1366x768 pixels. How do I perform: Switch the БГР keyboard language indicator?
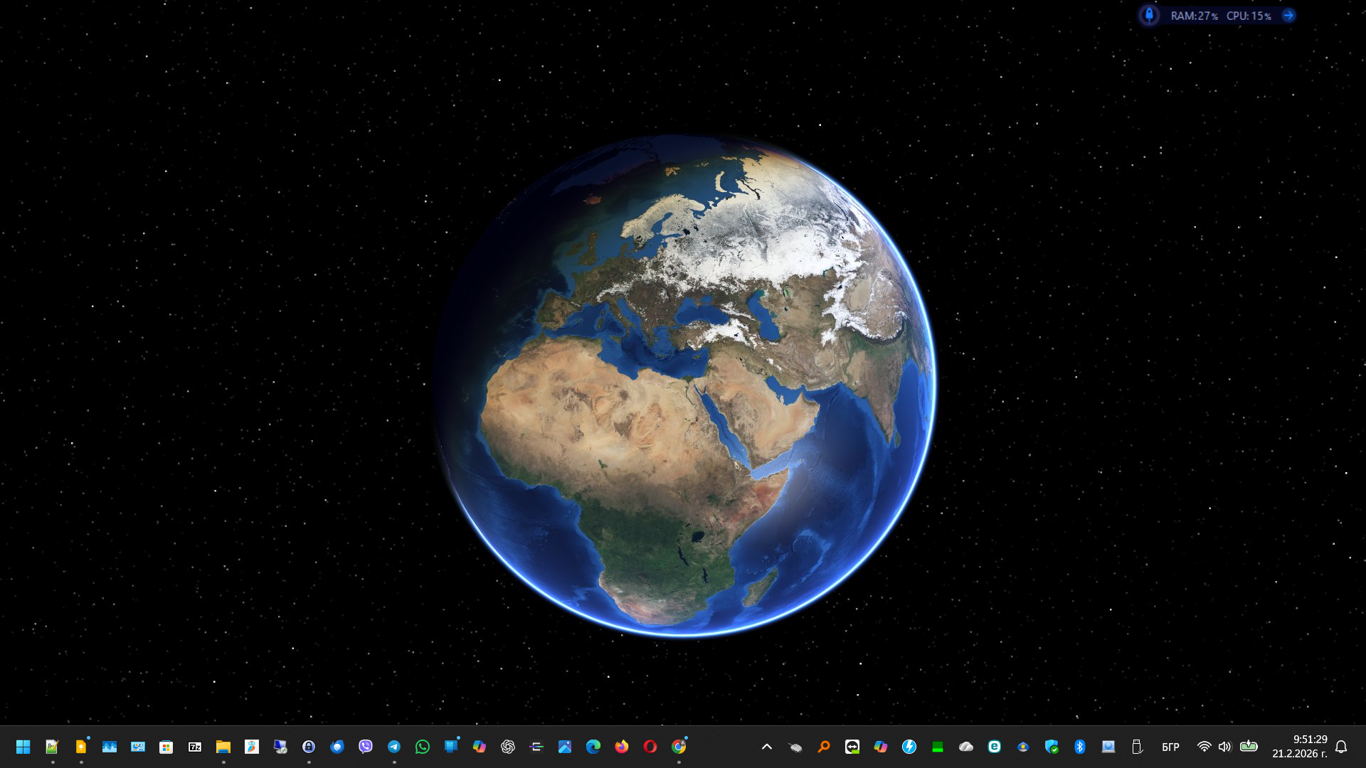tap(1170, 747)
